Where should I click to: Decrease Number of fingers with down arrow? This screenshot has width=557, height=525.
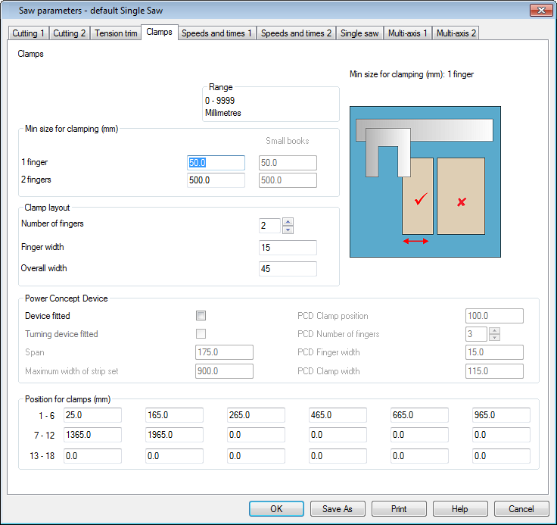(288, 230)
